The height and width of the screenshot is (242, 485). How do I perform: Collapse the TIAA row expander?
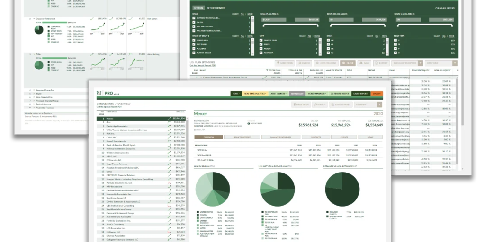[34, 54]
